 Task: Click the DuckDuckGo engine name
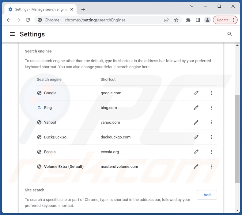point(55,137)
